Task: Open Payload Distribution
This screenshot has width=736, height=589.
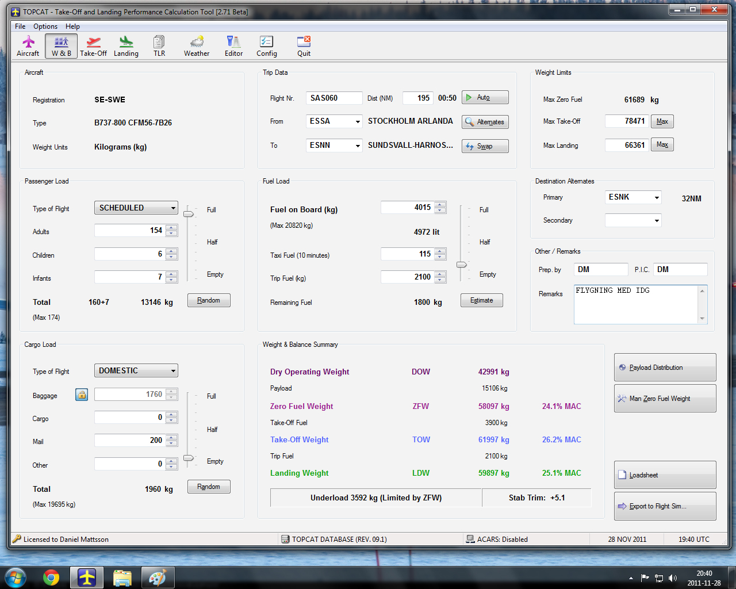Action: coord(665,368)
